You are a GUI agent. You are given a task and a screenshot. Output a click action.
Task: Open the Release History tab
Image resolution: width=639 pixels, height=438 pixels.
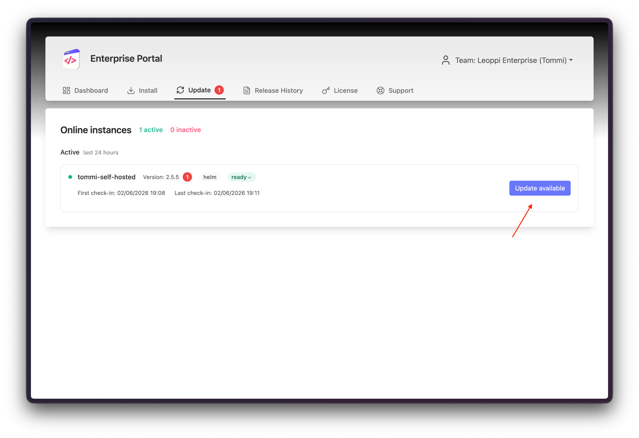[273, 90]
